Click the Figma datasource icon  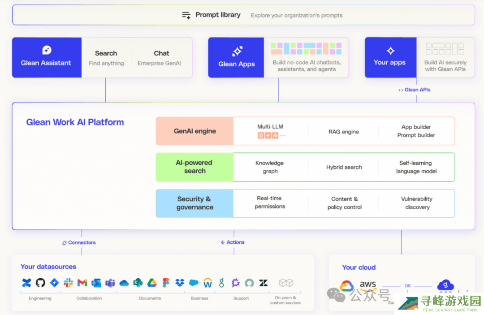click(x=166, y=283)
